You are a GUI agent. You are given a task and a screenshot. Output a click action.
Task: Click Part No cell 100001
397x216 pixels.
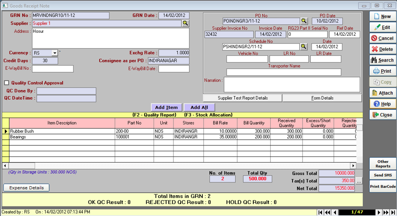click(x=134, y=137)
